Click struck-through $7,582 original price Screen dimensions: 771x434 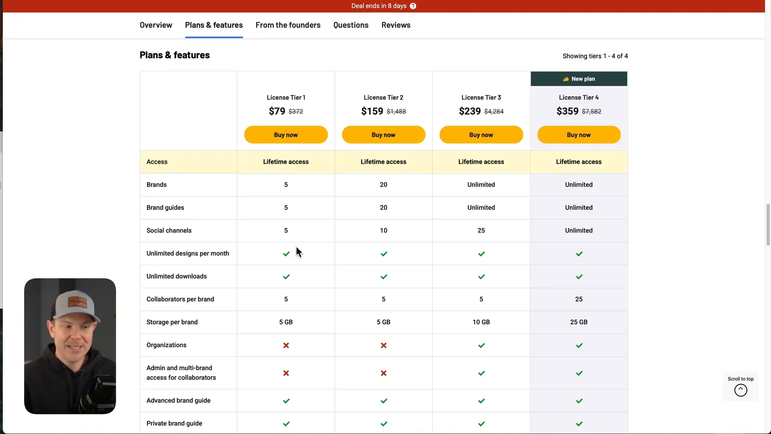(x=592, y=112)
